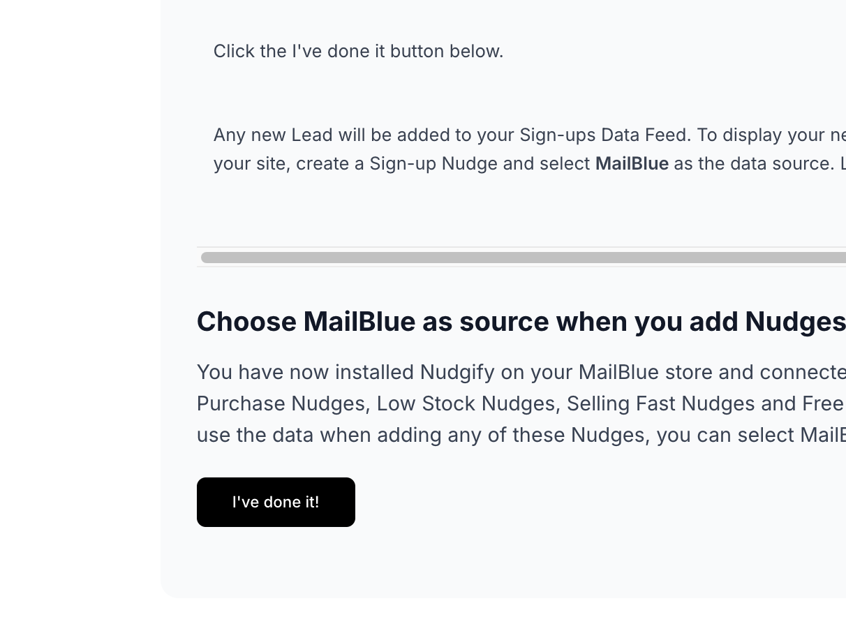Click the 'You have now installed Nudgify' line
Viewport: 846px width, 624px height.
tap(521, 372)
